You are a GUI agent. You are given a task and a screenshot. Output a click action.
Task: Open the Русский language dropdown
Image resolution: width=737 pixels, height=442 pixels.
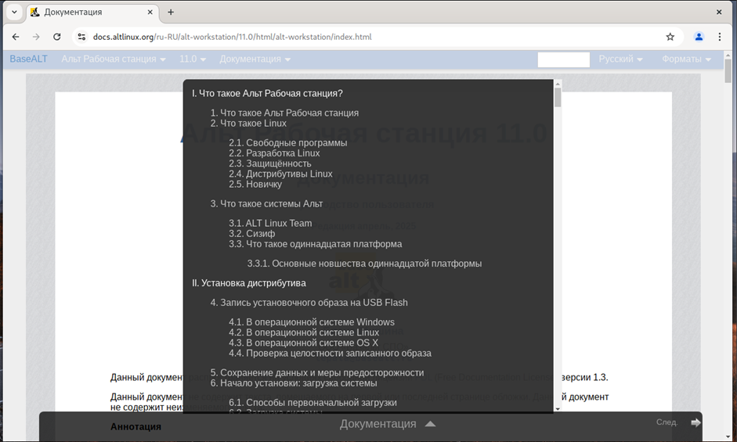tap(620, 59)
